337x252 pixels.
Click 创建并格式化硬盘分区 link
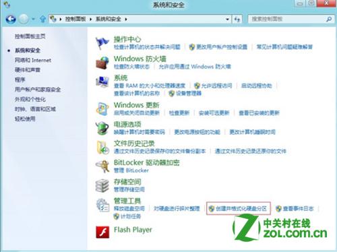[x=241, y=209]
